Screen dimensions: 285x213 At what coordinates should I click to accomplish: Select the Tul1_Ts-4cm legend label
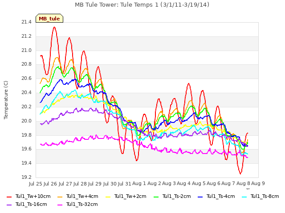(x=221, y=196)
